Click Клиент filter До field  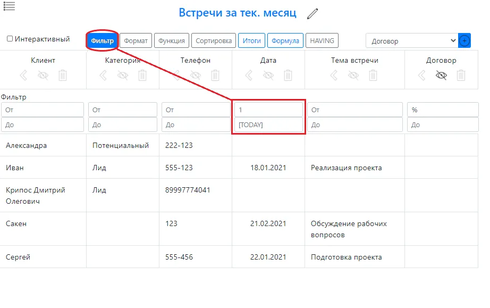coord(43,124)
